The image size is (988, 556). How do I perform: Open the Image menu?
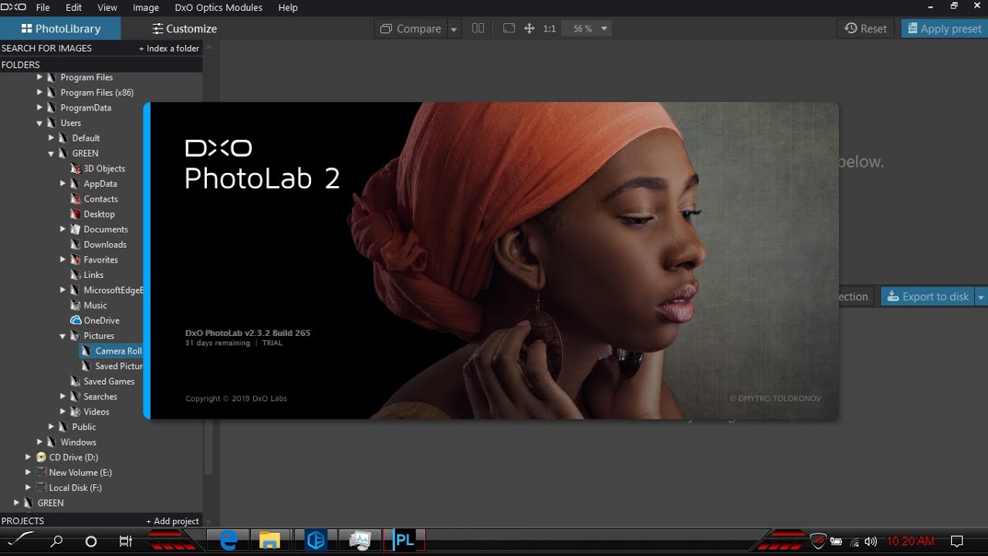coord(146,8)
